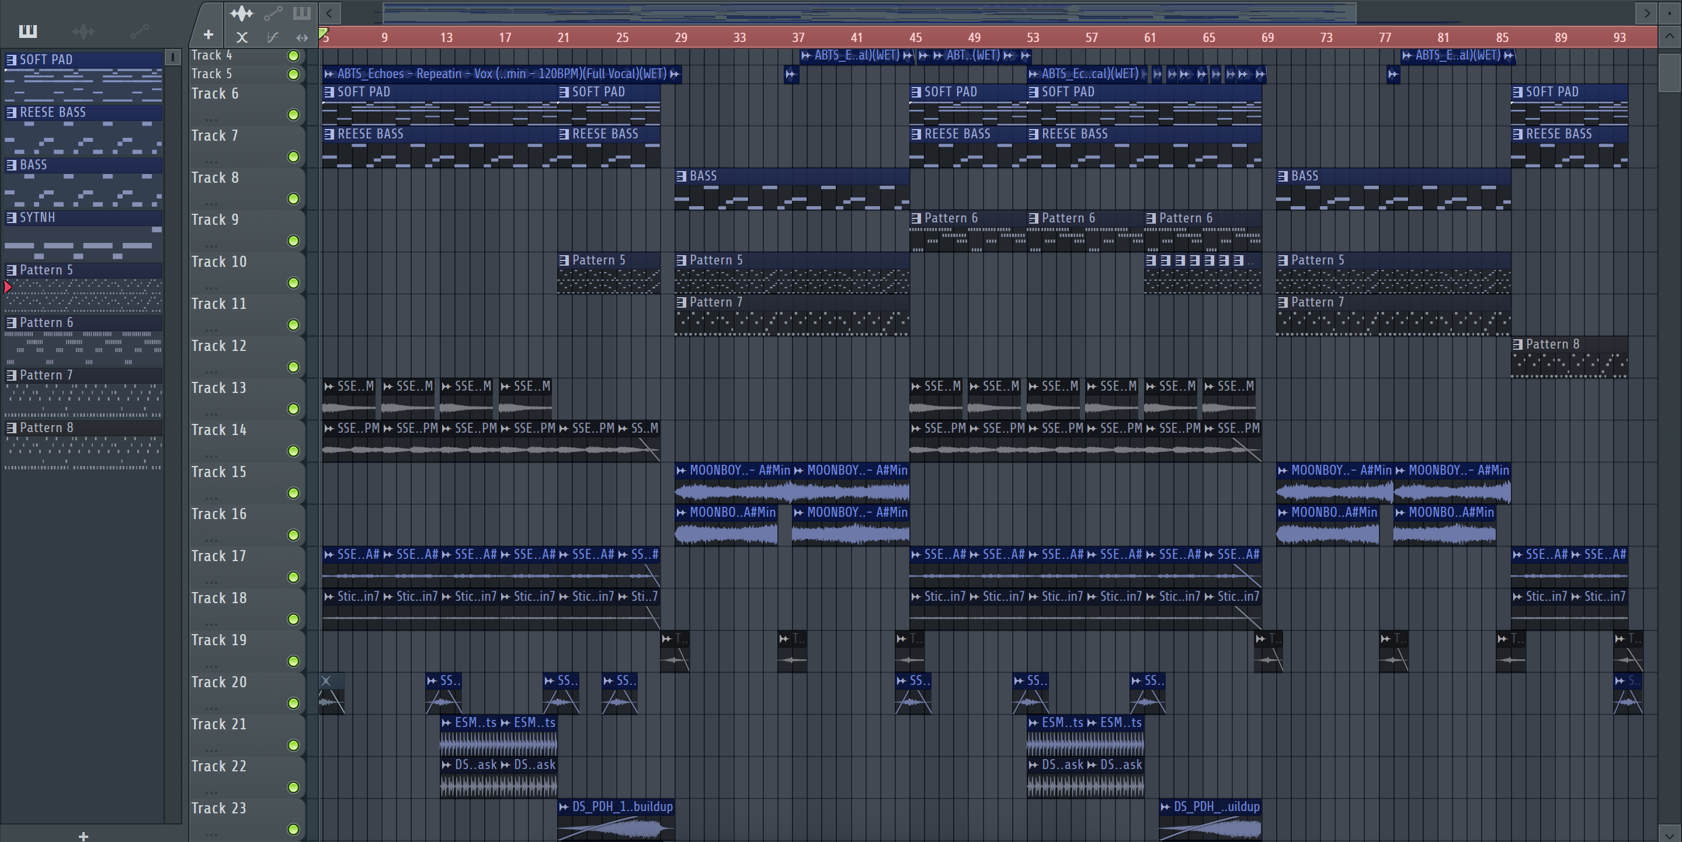Click bar 69 on the timeline ruler

pyautogui.click(x=1267, y=38)
